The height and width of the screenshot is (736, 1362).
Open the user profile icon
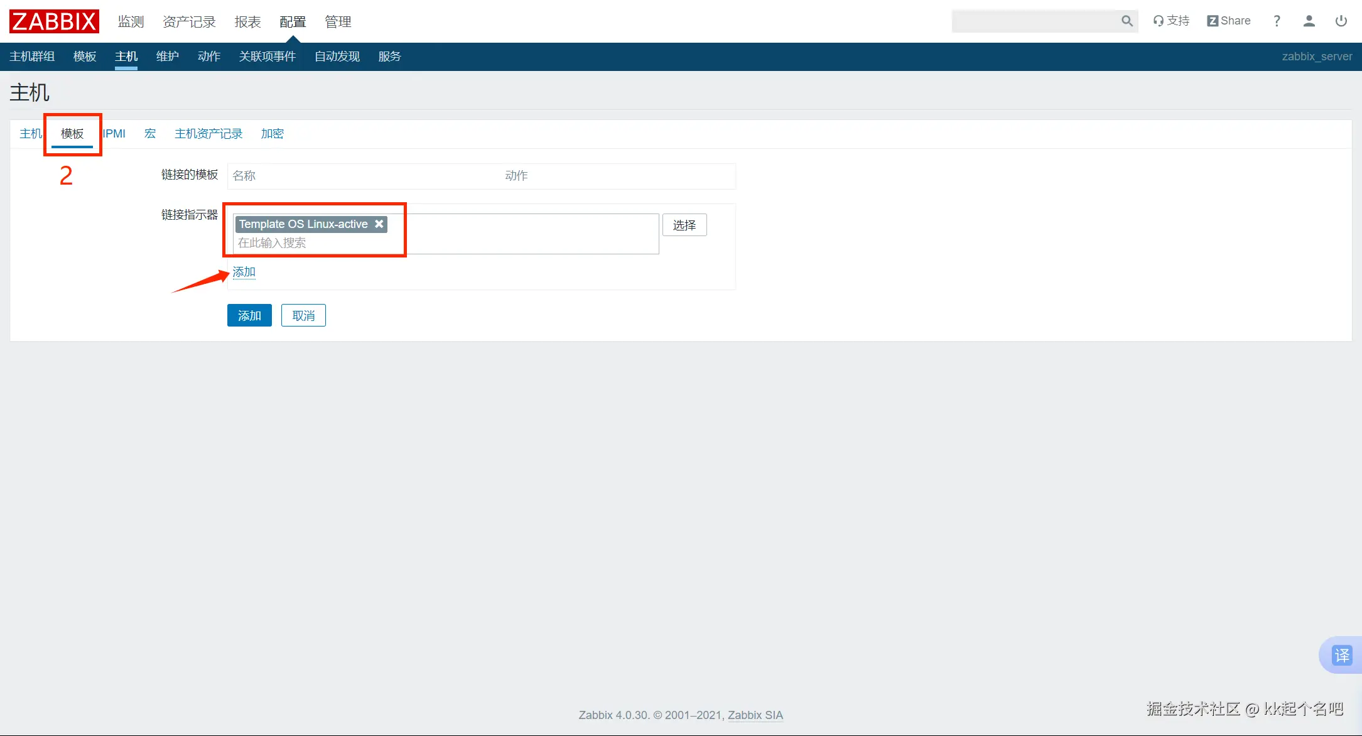(x=1309, y=21)
